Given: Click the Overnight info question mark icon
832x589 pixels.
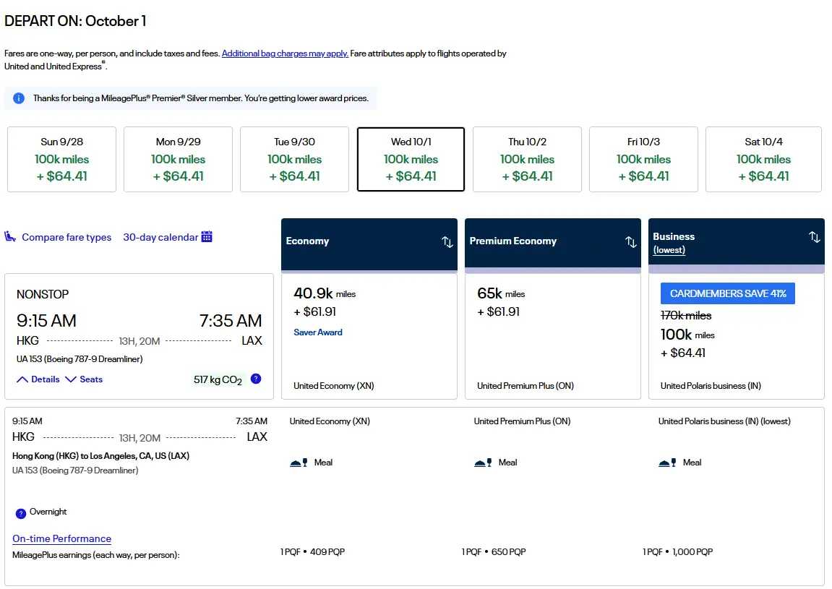Looking at the screenshot, I should 21,513.
